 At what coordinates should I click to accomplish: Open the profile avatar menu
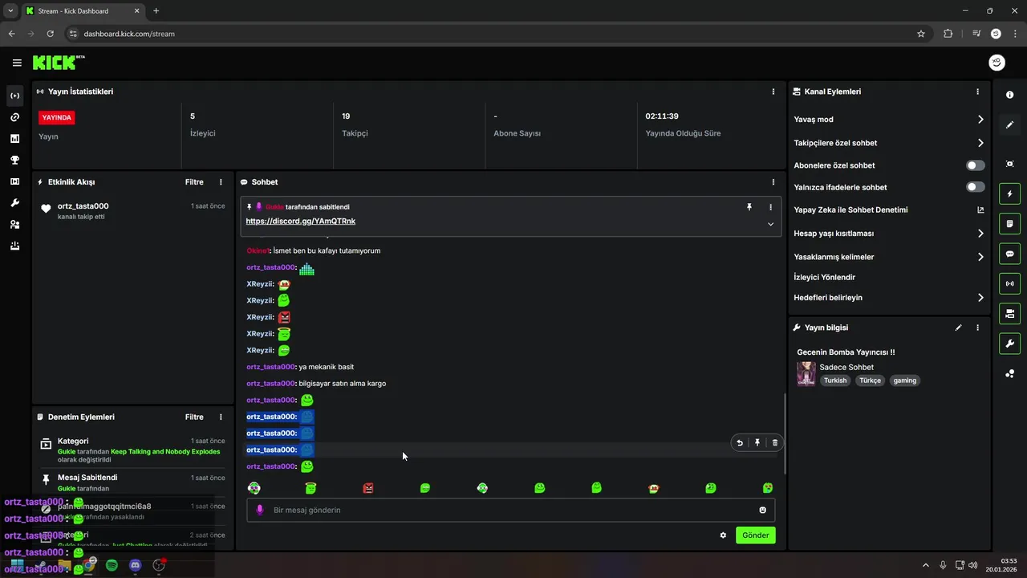click(x=997, y=63)
